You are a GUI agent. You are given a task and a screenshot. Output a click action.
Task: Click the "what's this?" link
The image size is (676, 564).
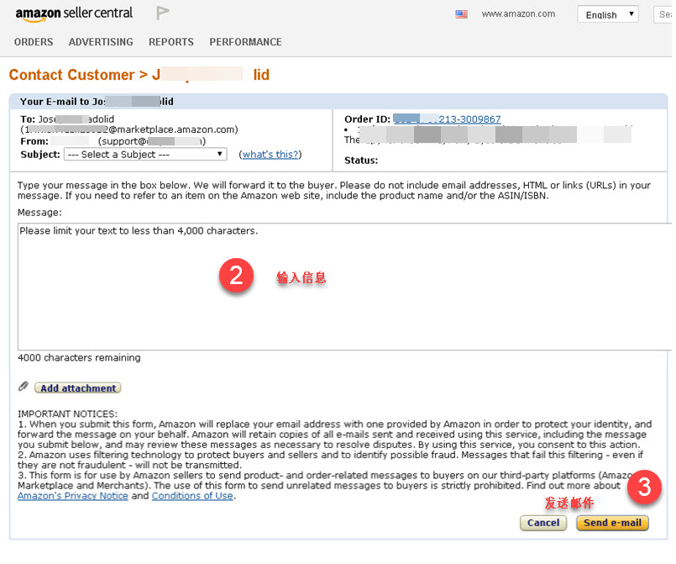270,155
